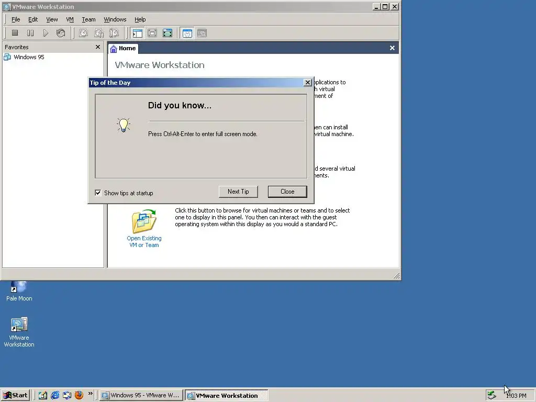Switch to the Home tab
The image size is (536, 402).
click(124, 49)
